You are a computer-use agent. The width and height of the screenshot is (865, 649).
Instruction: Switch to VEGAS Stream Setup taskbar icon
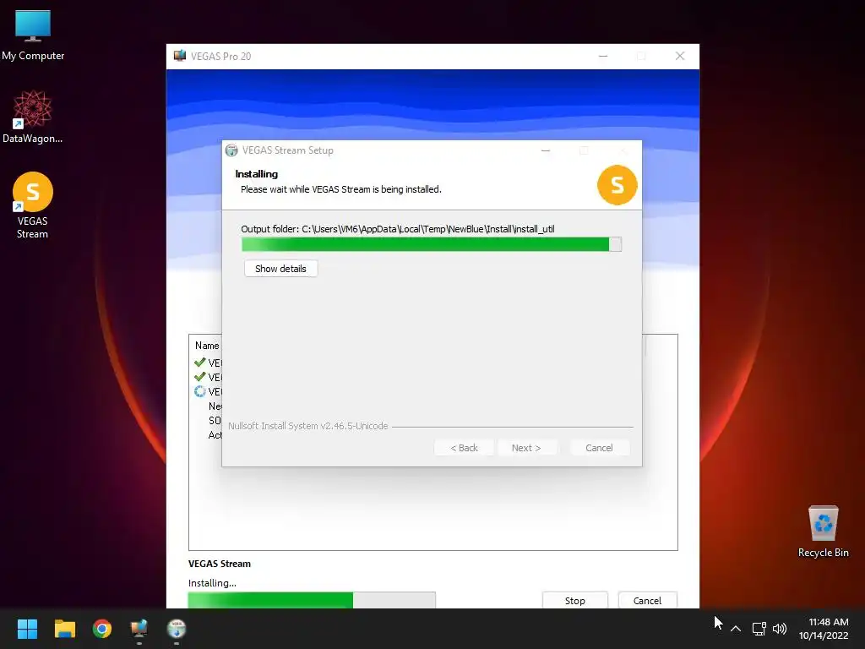pyautogui.click(x=177, y=629)
